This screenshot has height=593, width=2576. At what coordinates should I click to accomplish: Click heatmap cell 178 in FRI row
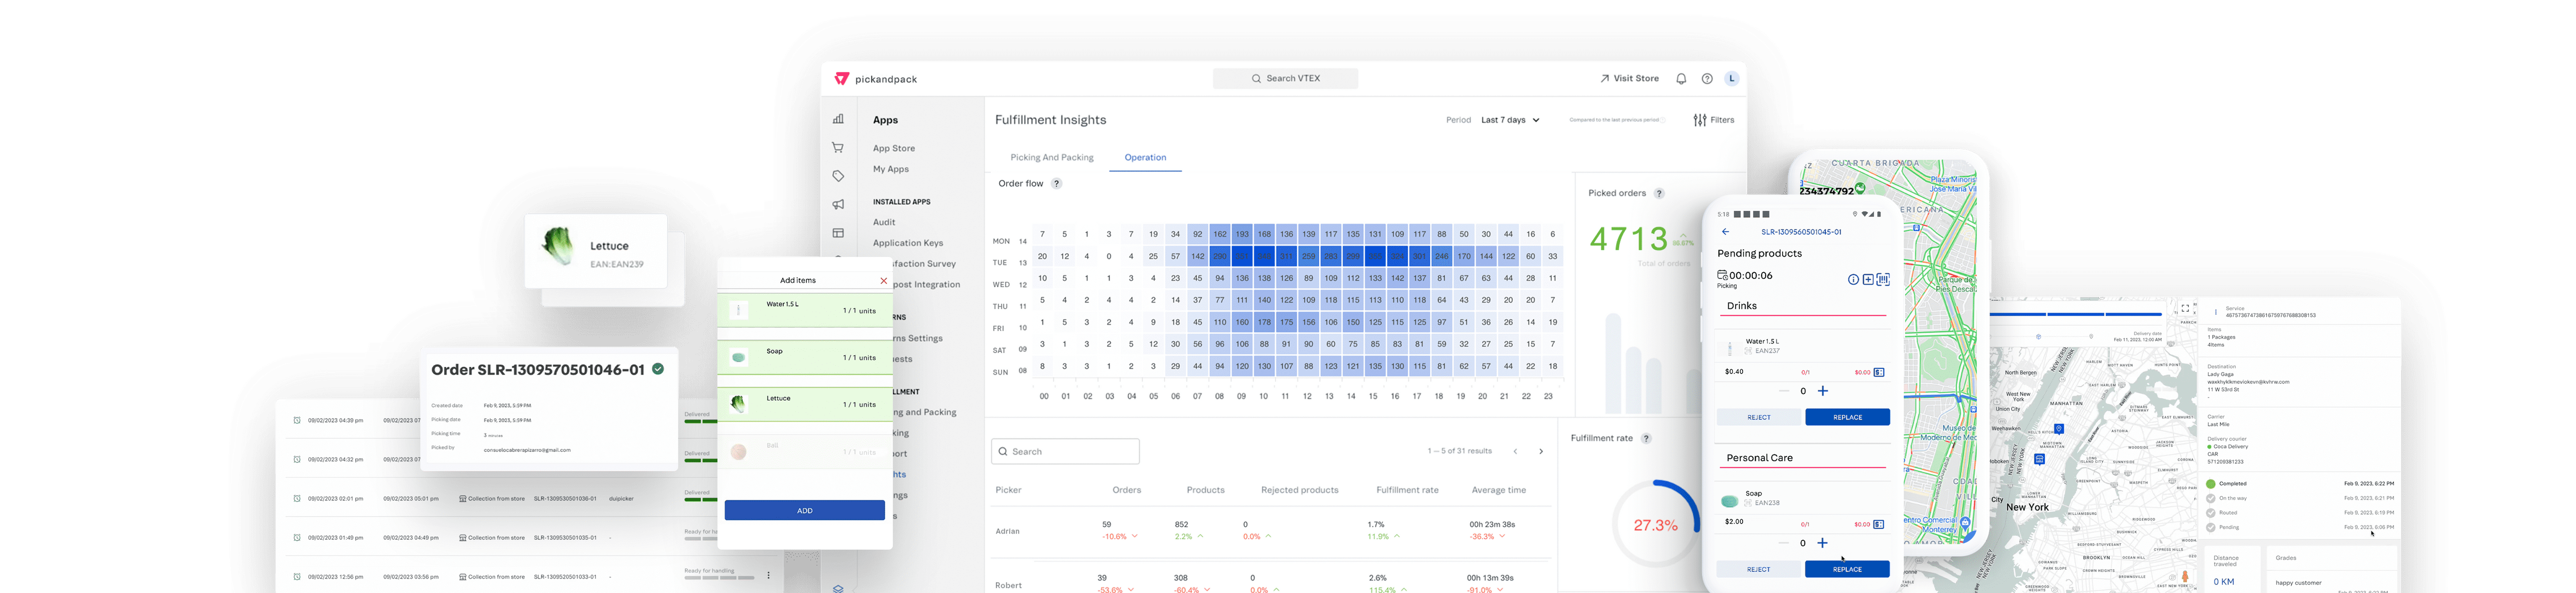1264,323
